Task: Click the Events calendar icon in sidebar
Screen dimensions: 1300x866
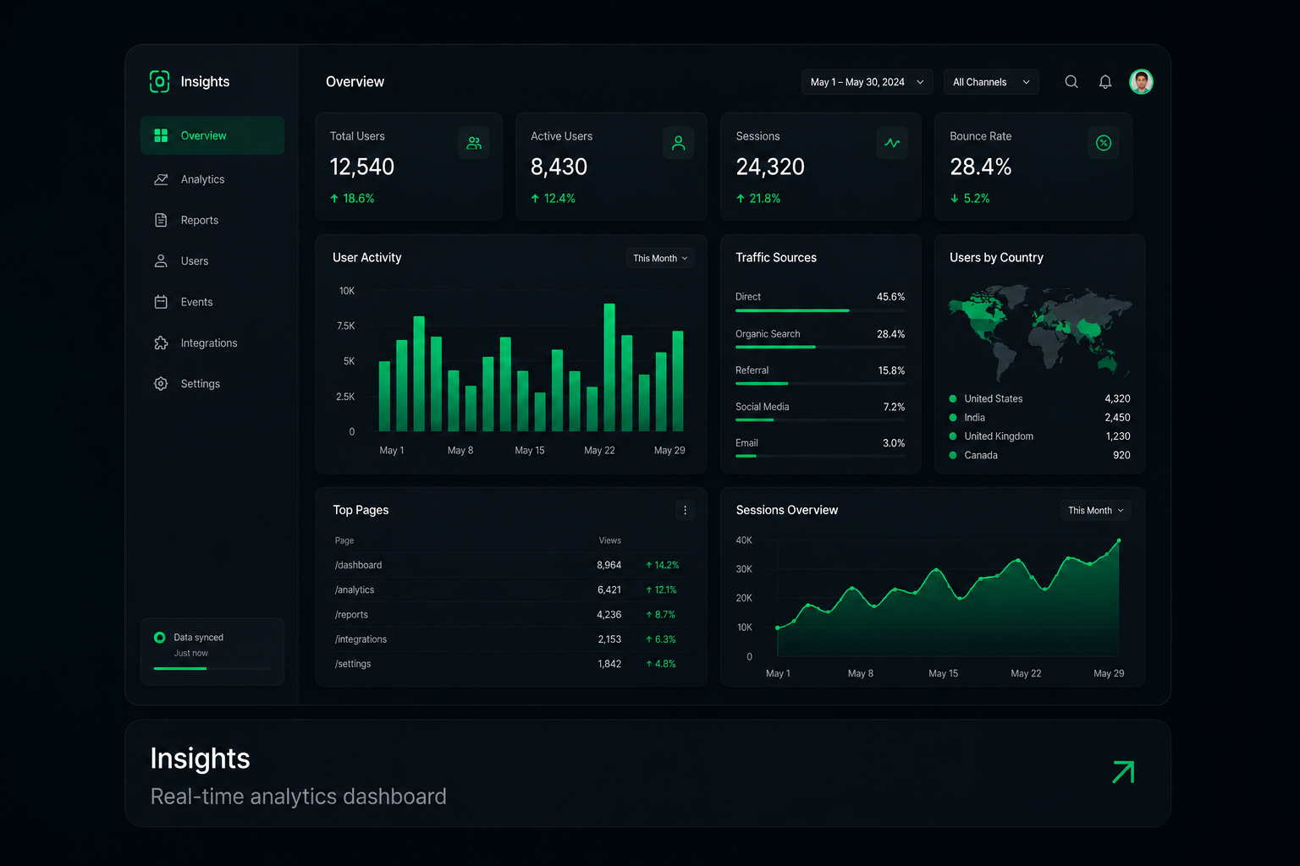Action: point(161,302)
